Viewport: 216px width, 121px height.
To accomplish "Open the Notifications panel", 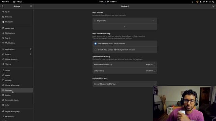I will tap(17, 33).
